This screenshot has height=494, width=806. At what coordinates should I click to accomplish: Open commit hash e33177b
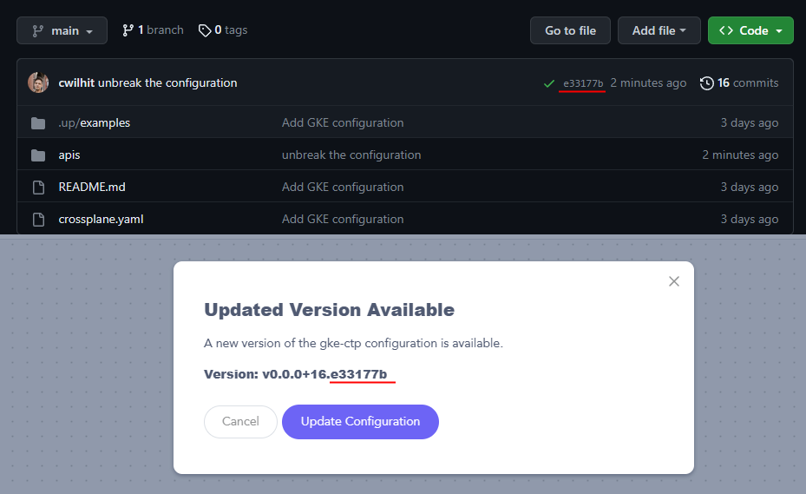pyautogui.click(x=583, y=83)
